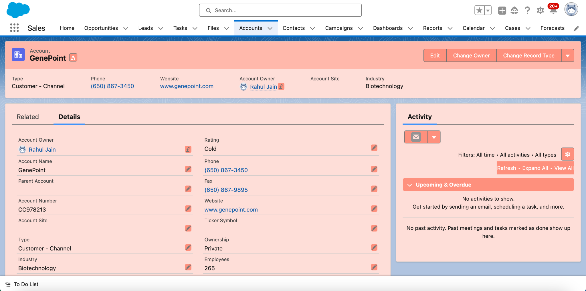Expand the Opportunities nav dropdown chevron
Screen dimensions: 586x291
(126, 28)
